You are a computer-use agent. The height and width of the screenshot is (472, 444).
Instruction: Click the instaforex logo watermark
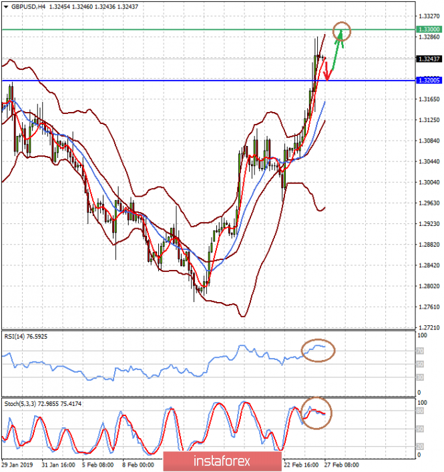[x=222, y=461]
